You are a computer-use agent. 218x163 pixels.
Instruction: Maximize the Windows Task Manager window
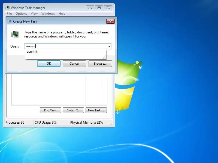(99, 8)
